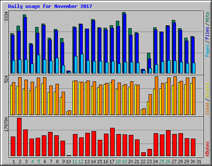The width and height of the screenshot is (212, 166).
Task: Click green weekend day label 19
Action: tap(124, 161)
